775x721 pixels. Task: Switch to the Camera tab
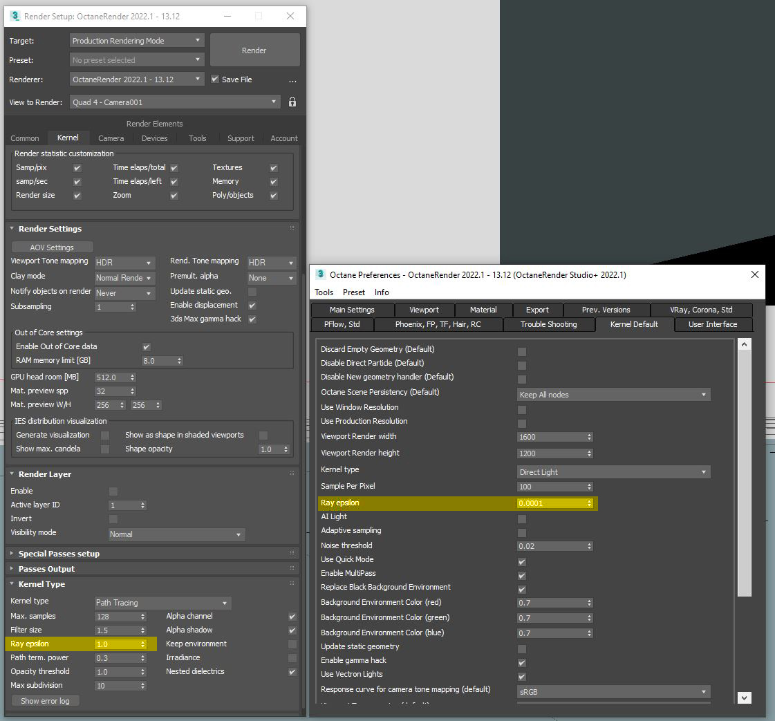(x=111, y=138)
